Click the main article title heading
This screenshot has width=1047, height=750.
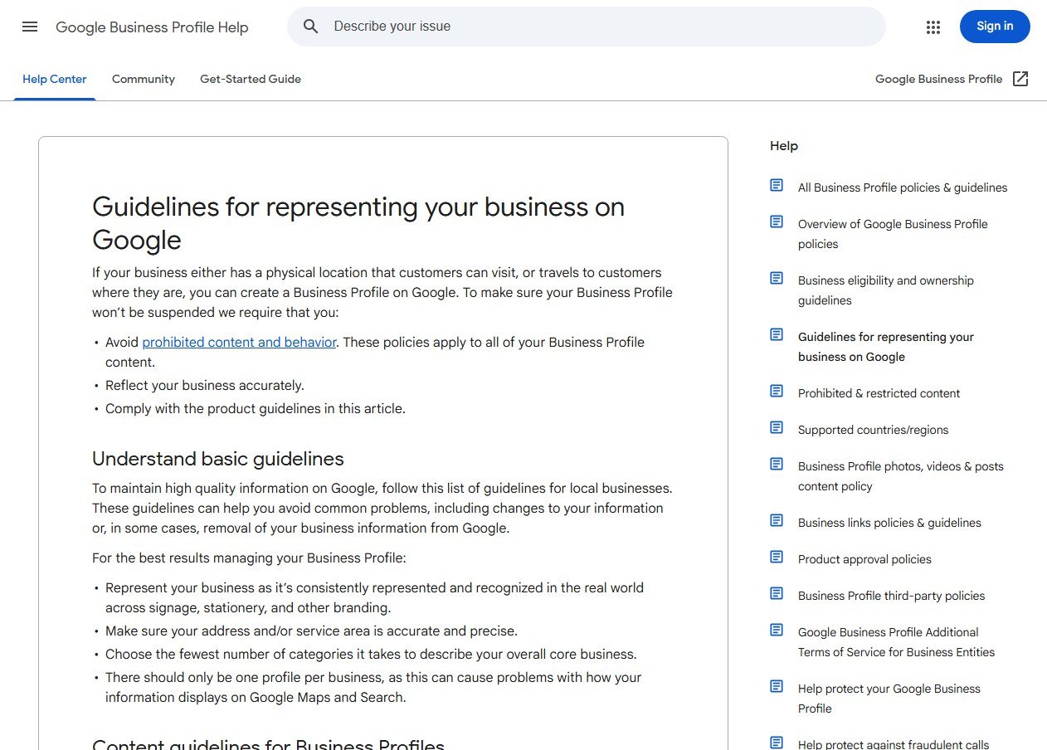point(358,222)
